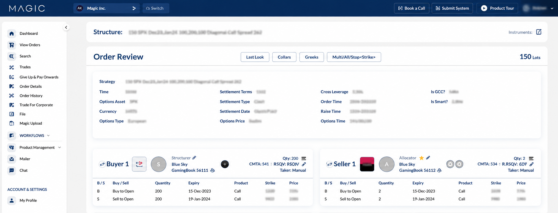Click the group icon next to GamingBook 56111
The width and height of the screenshot is (558, 213).
coord(213,170)
